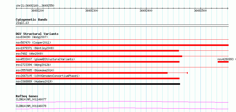Open variant esv7482 (Ahn2009) label

[29, 54]
